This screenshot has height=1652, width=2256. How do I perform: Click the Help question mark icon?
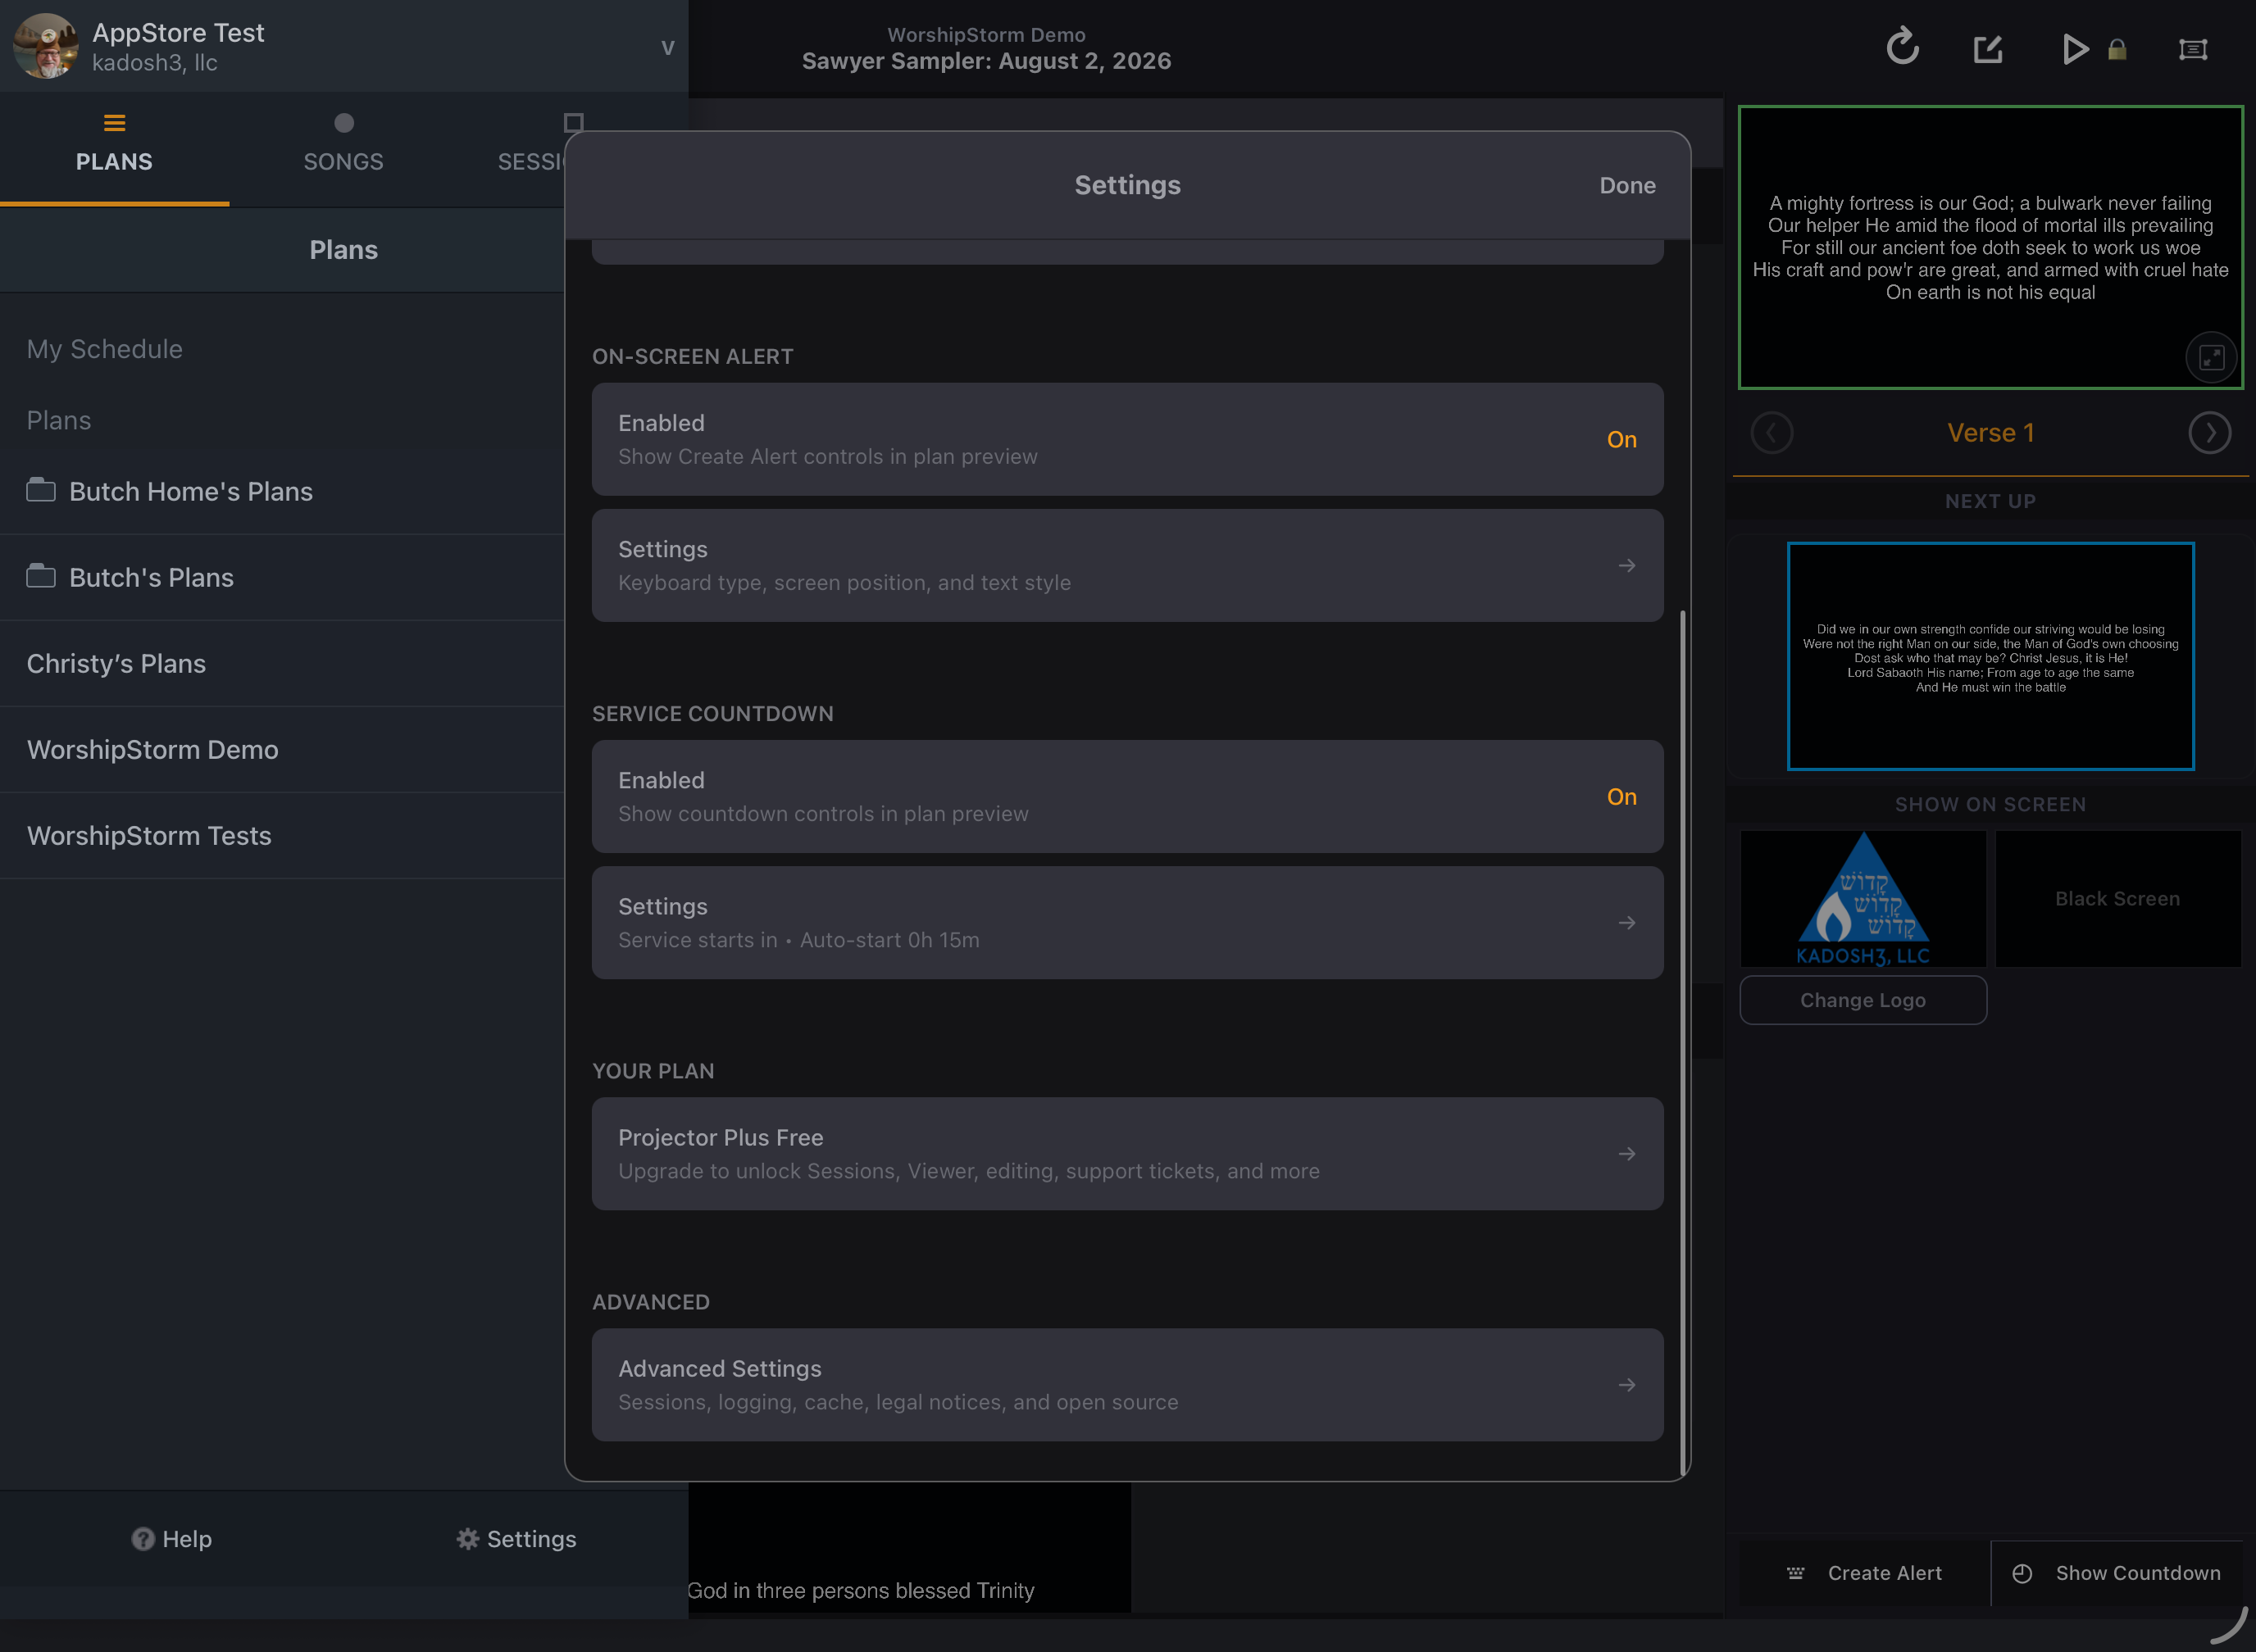tap(143, 1539)
